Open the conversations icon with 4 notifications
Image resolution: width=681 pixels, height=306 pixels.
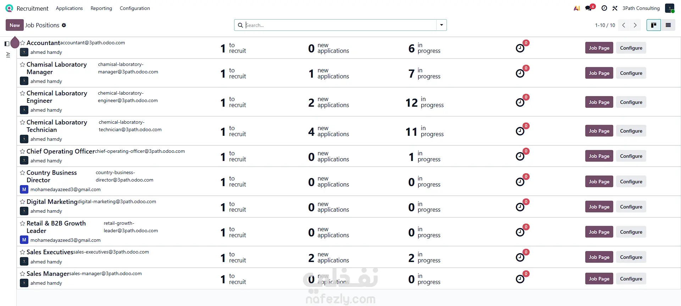click(589, 8)
